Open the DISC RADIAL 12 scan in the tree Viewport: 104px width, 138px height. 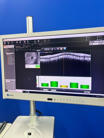(x=11, y=64)
